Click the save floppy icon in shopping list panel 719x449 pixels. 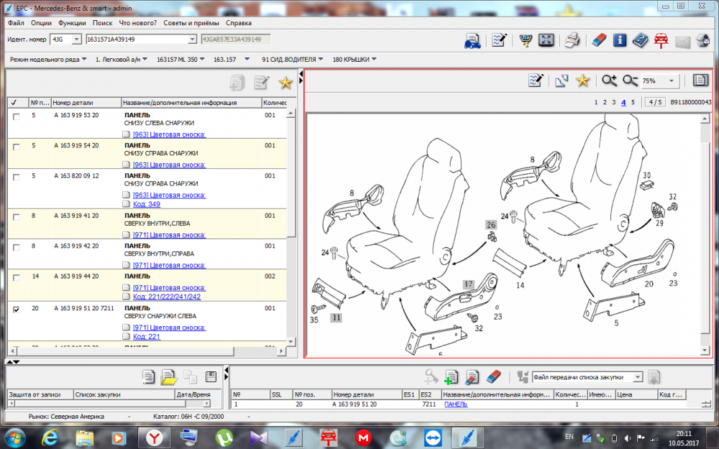211,376
